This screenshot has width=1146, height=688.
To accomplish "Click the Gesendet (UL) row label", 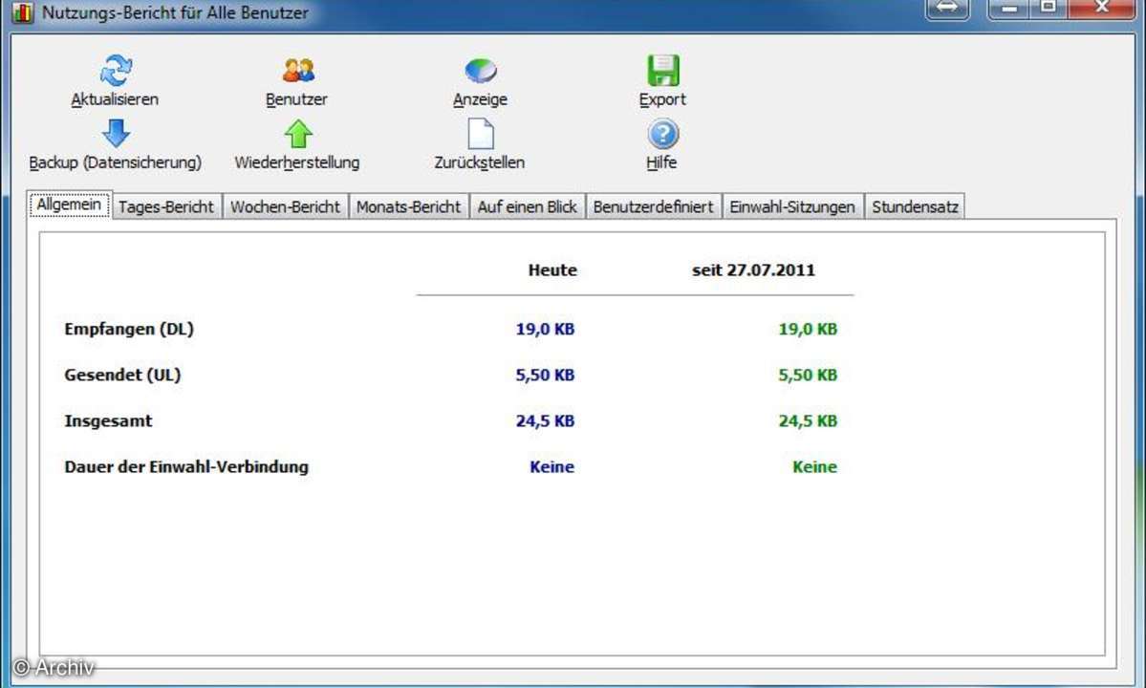I will click(x=122, y=376).
